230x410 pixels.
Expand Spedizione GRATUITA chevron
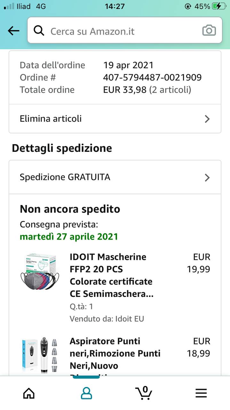tap(207, 177)
